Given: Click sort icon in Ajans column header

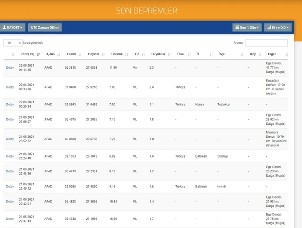Looking at the screenshot, I should click(x=58, y=54).
